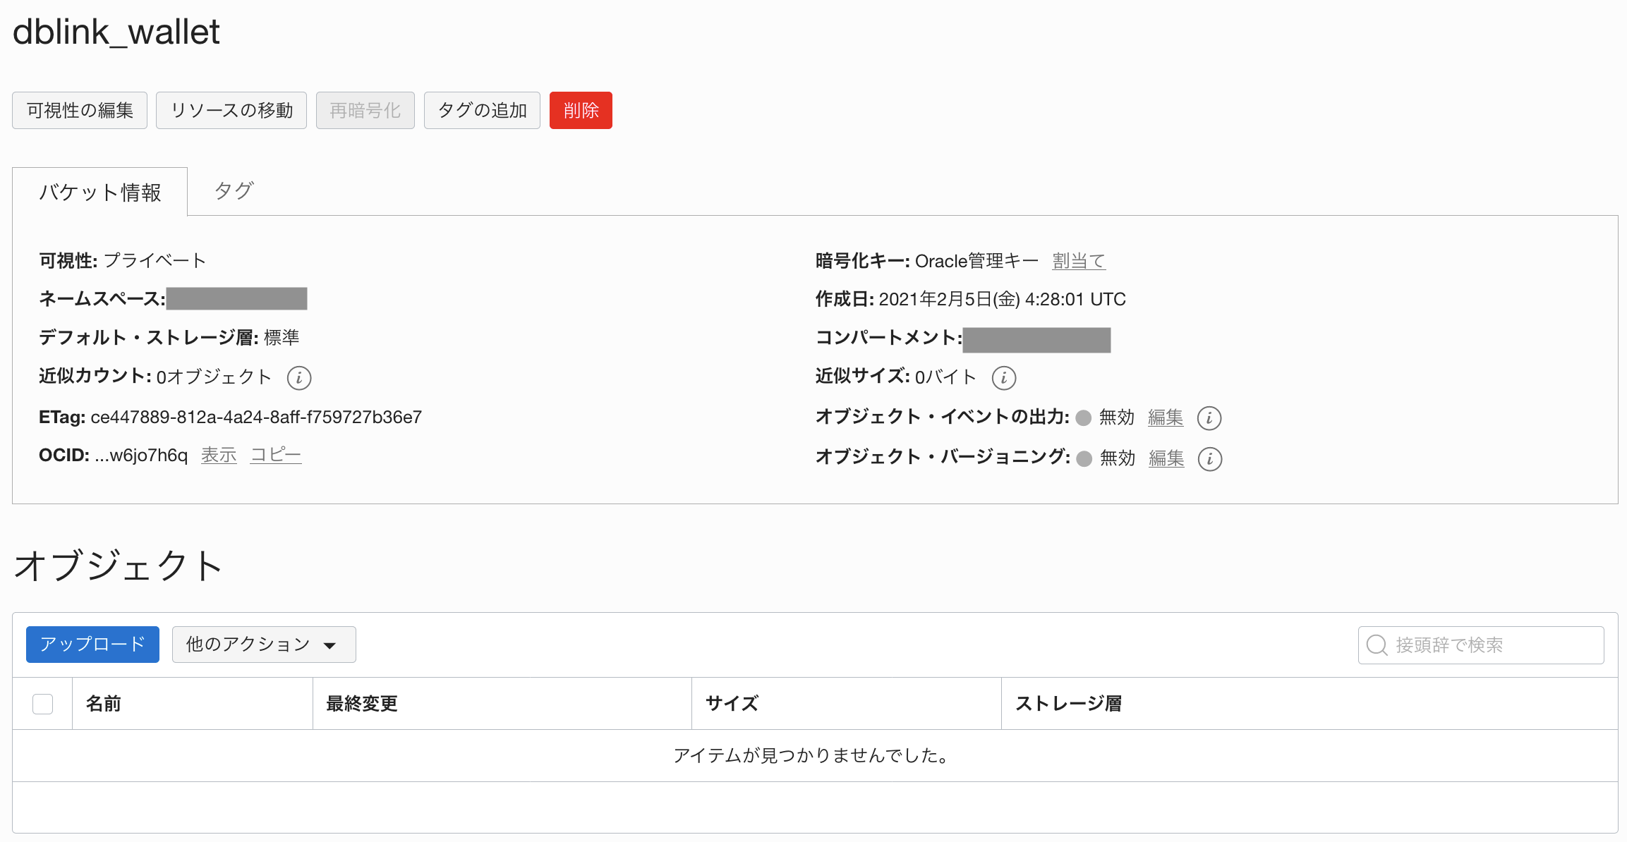
Task: Open the info icon for オブジェクト・イベントの出力
Action: point(1209,418)
